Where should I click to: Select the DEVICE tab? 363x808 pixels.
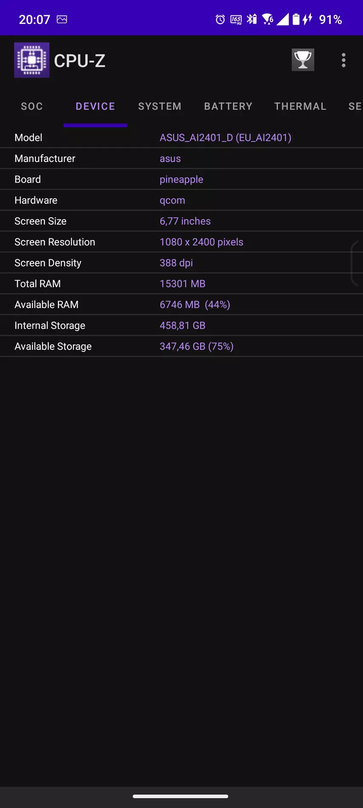pyautogui.click(x=95, y=107)
